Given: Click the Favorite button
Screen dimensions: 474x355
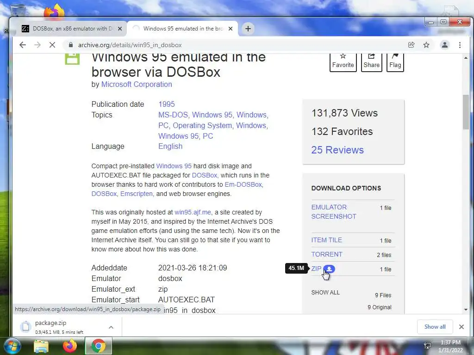Looking at the screenshot, I should tap(343, 62).
